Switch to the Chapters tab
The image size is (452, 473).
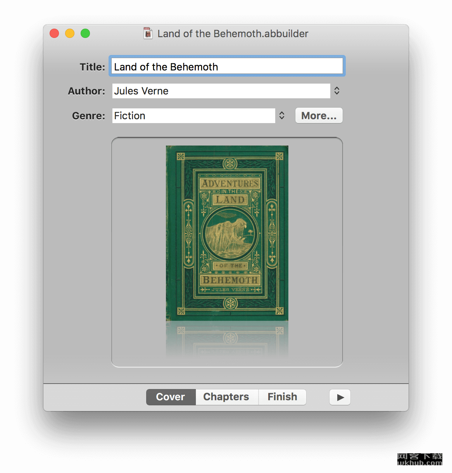227,397
